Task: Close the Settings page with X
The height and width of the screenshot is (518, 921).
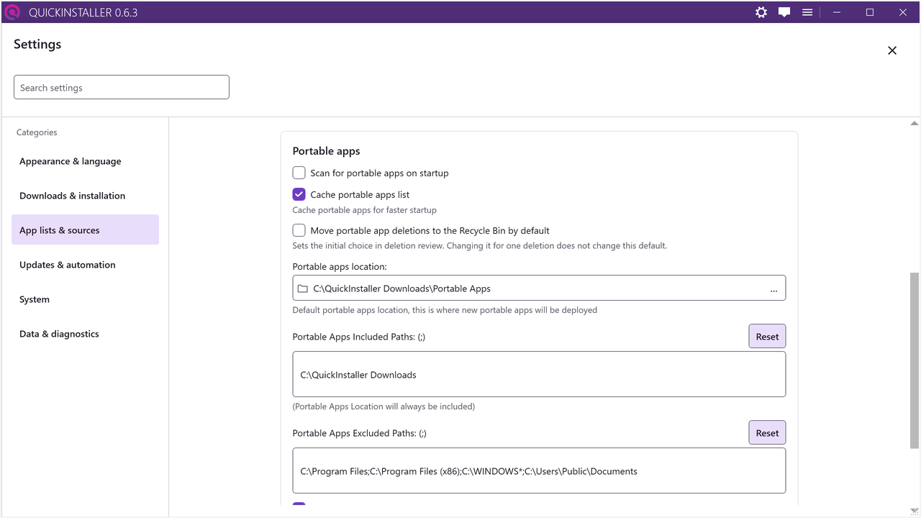Action: (892, 50)
